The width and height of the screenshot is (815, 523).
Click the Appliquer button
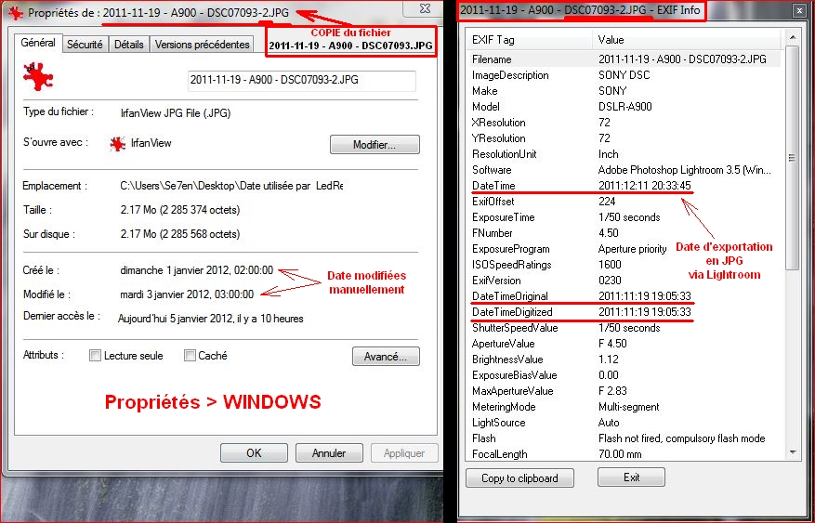pyautogui.click(x=404, y=453)
